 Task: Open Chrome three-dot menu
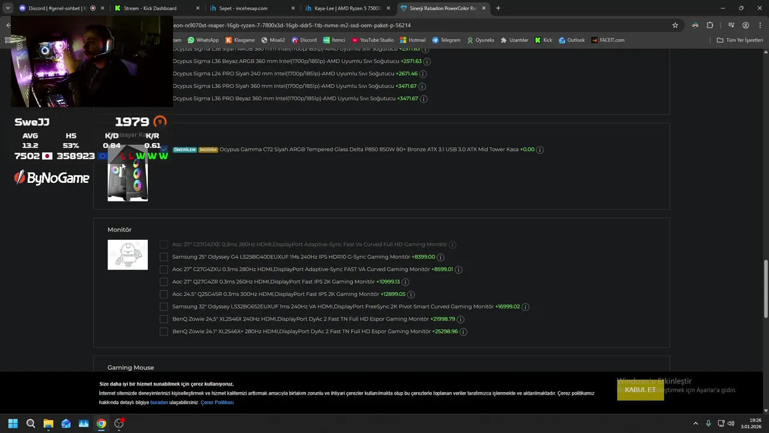(759, 25)
